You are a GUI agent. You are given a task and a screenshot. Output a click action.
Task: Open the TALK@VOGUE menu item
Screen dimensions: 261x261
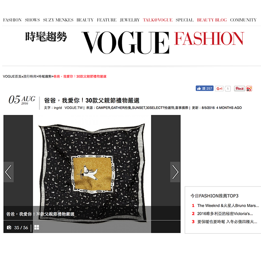pyautogui.click(x=158, y=20)
